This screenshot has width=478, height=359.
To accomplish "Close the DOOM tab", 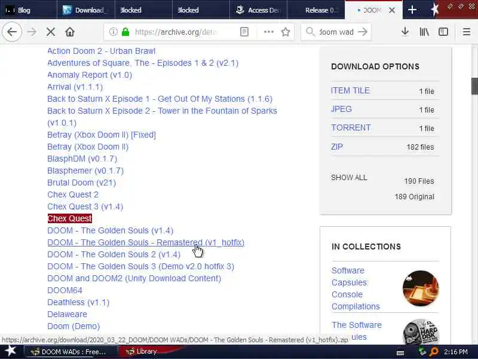I will point(392,10).
